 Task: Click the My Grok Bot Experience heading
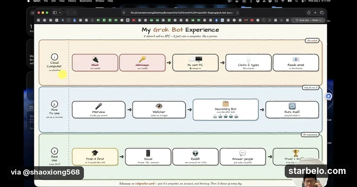tap(180, 30)
